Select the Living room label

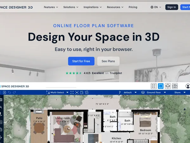[63, 118]
